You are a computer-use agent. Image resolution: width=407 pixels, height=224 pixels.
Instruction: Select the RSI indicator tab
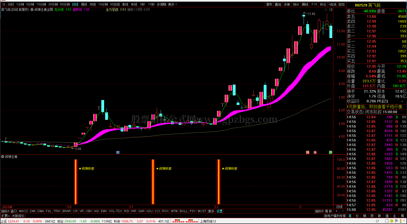[x=127, y=211]
